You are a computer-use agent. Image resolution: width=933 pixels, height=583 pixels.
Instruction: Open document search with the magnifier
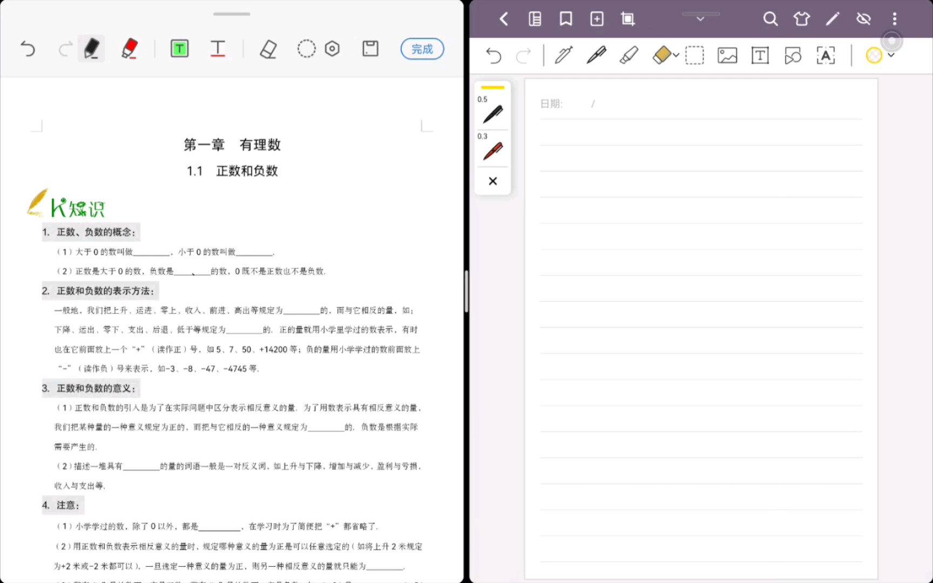tap(770, 18)
